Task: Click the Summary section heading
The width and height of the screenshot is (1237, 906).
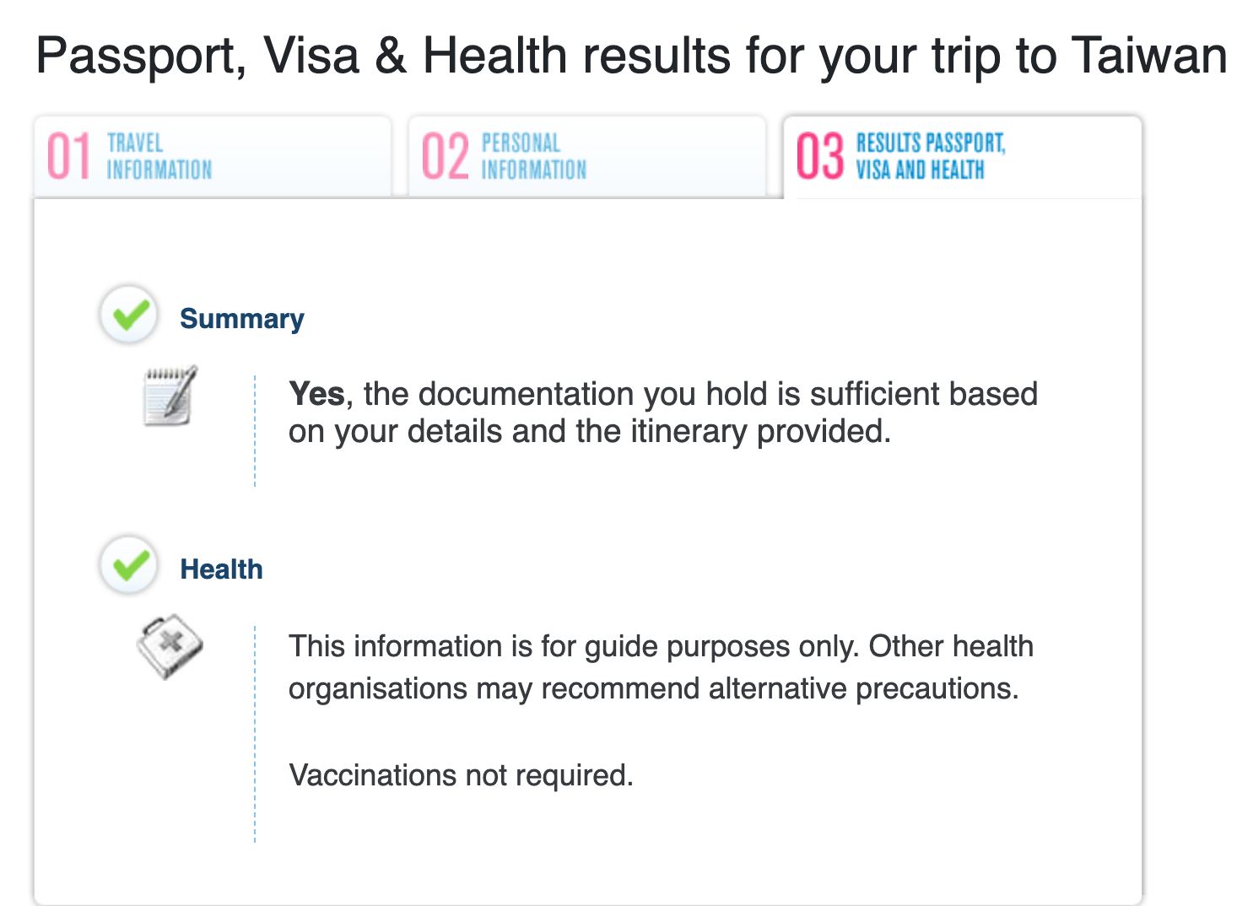Action: 241,319
